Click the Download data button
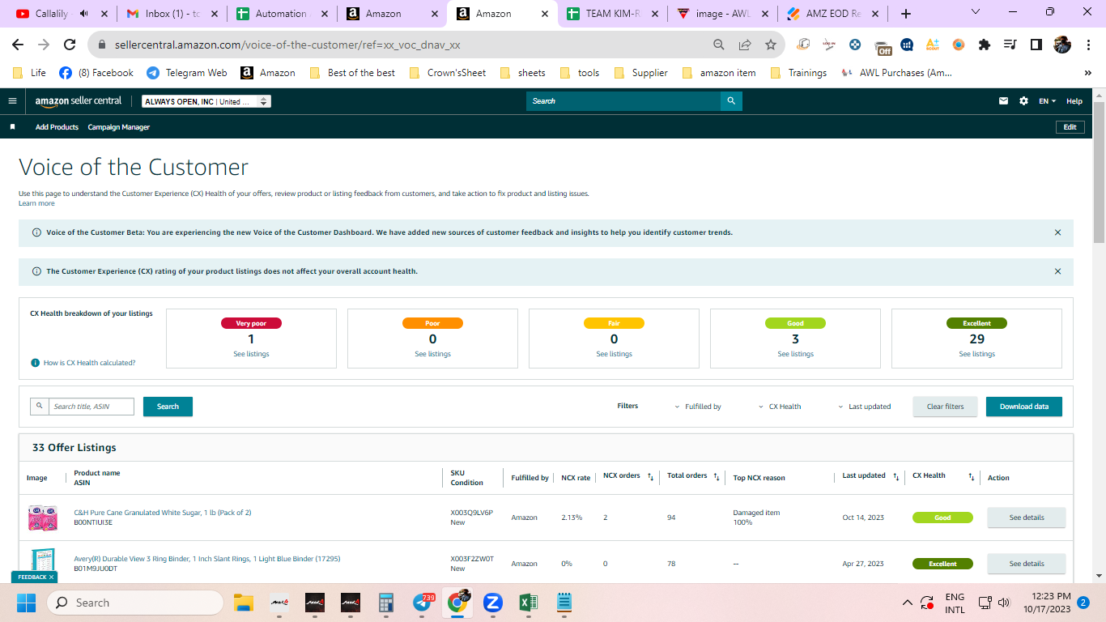This screenshot has height=622, width=1106. coord(1023,407)
